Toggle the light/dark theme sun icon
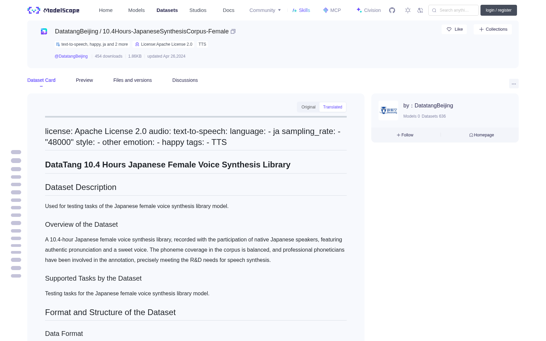This screenshot has width=546, height=341. (x=408, y=10)
